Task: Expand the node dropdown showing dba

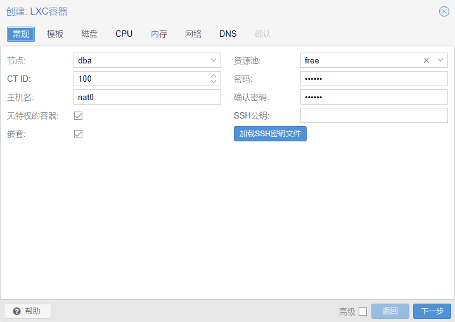Action: pyautogui.click(x=214, y=60)
